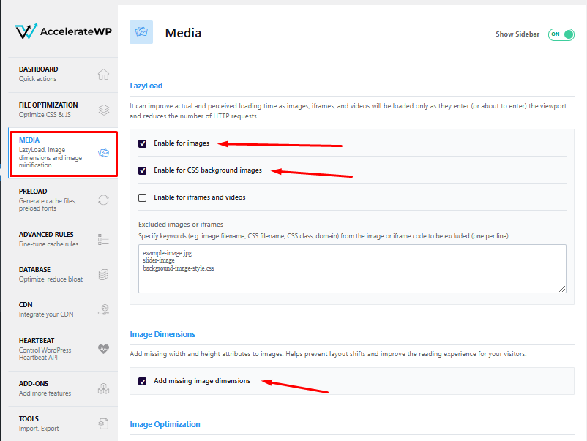Viewport: 587px width, 441px height.
Task: Uncheck Add missing image dimensions
Action: (142, 381)
